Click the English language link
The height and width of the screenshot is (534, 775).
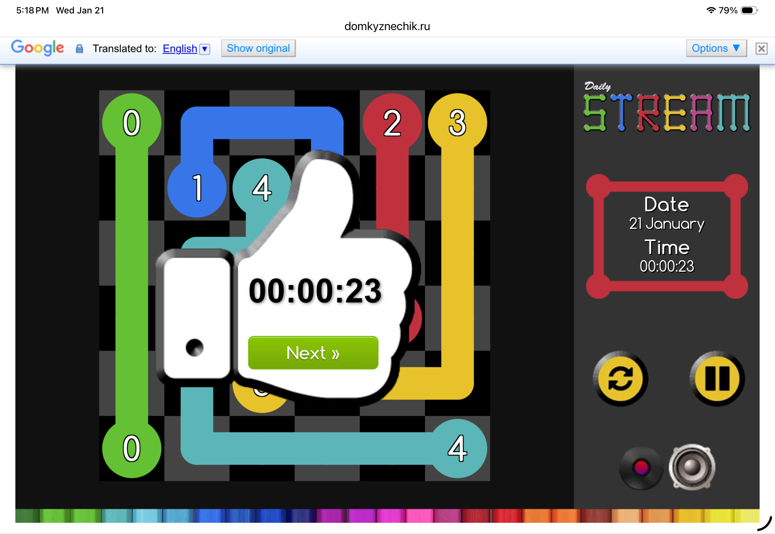[180, 49]
